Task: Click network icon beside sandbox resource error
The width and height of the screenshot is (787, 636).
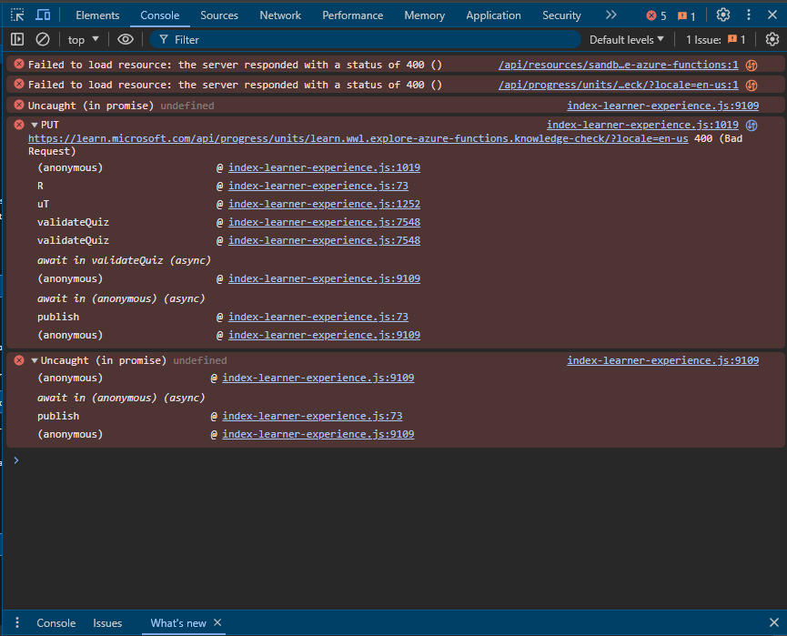Action: [x=752, y=65]
